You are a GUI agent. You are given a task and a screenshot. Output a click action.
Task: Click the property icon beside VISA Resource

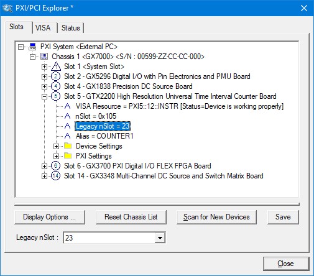pyautogui.click(x=68, y=106)
